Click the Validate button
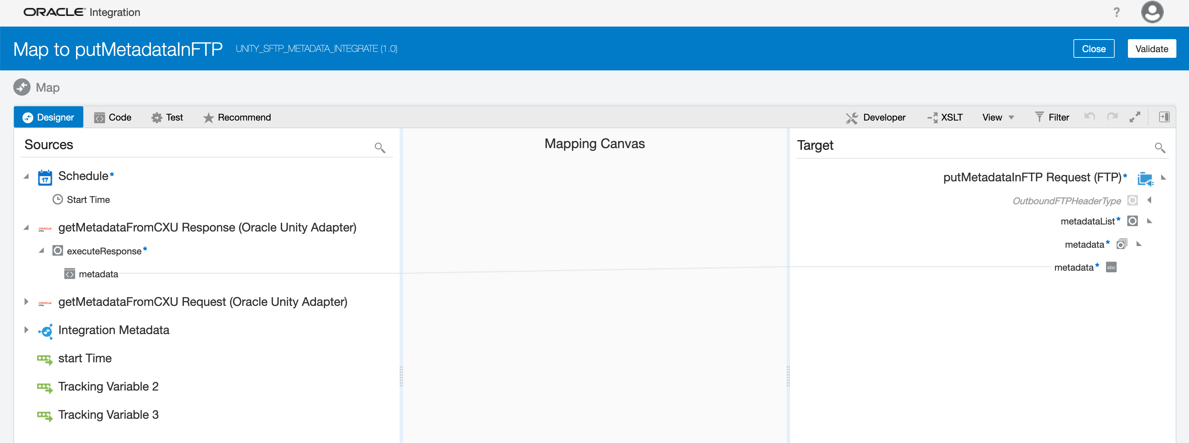This screenshot has height=443, width=1189. [x=1151, y=48]
